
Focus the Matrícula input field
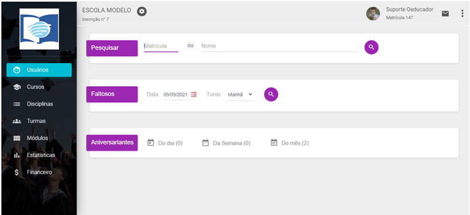161,46
